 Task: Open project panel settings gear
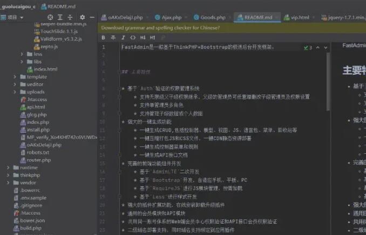pyautogui.click(x=83, y=17)
